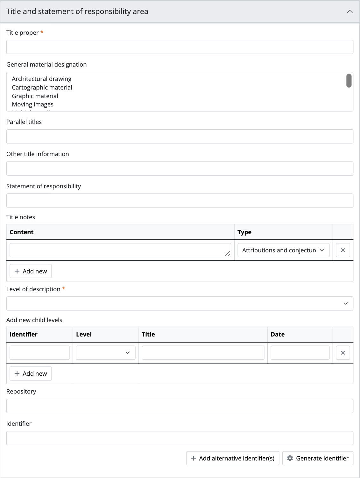
Task: Remove the title notes row
Action: pyautogui.click(x=343, y=250)
